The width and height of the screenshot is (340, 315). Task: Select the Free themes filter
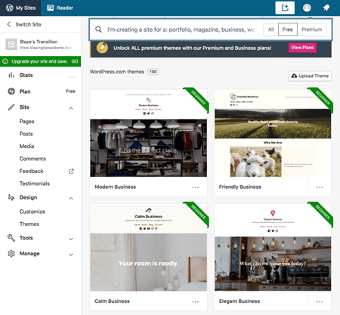(288, 29)
